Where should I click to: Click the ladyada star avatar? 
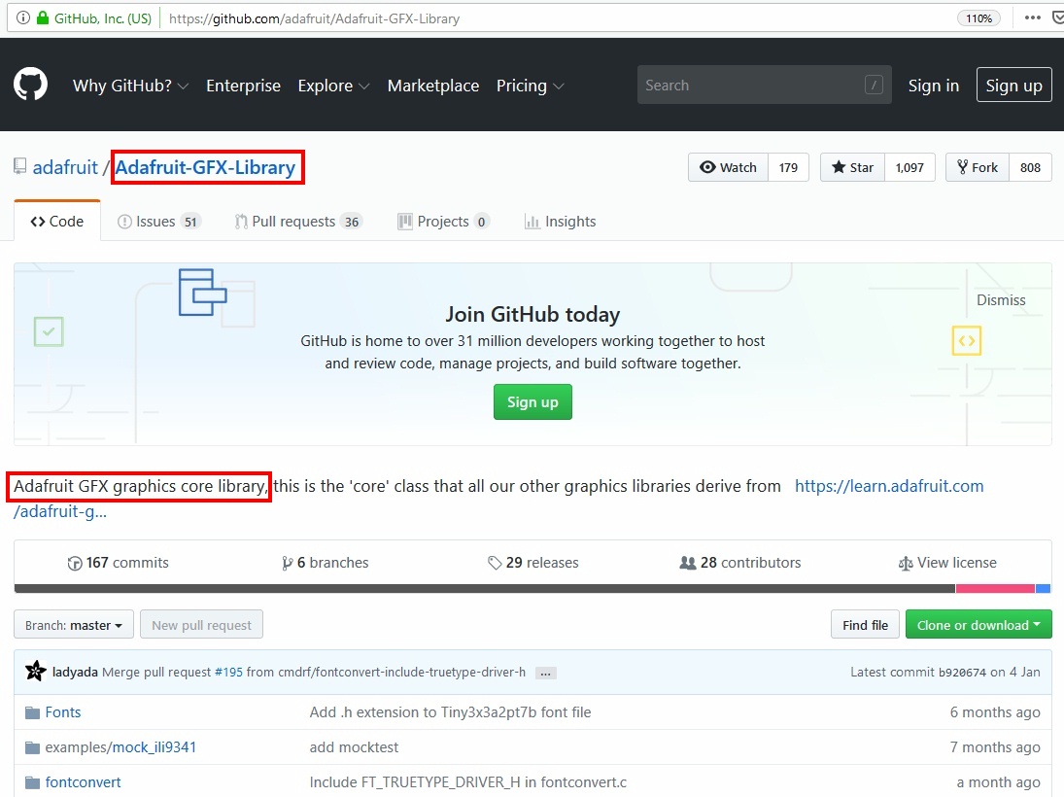pos(35,672)
